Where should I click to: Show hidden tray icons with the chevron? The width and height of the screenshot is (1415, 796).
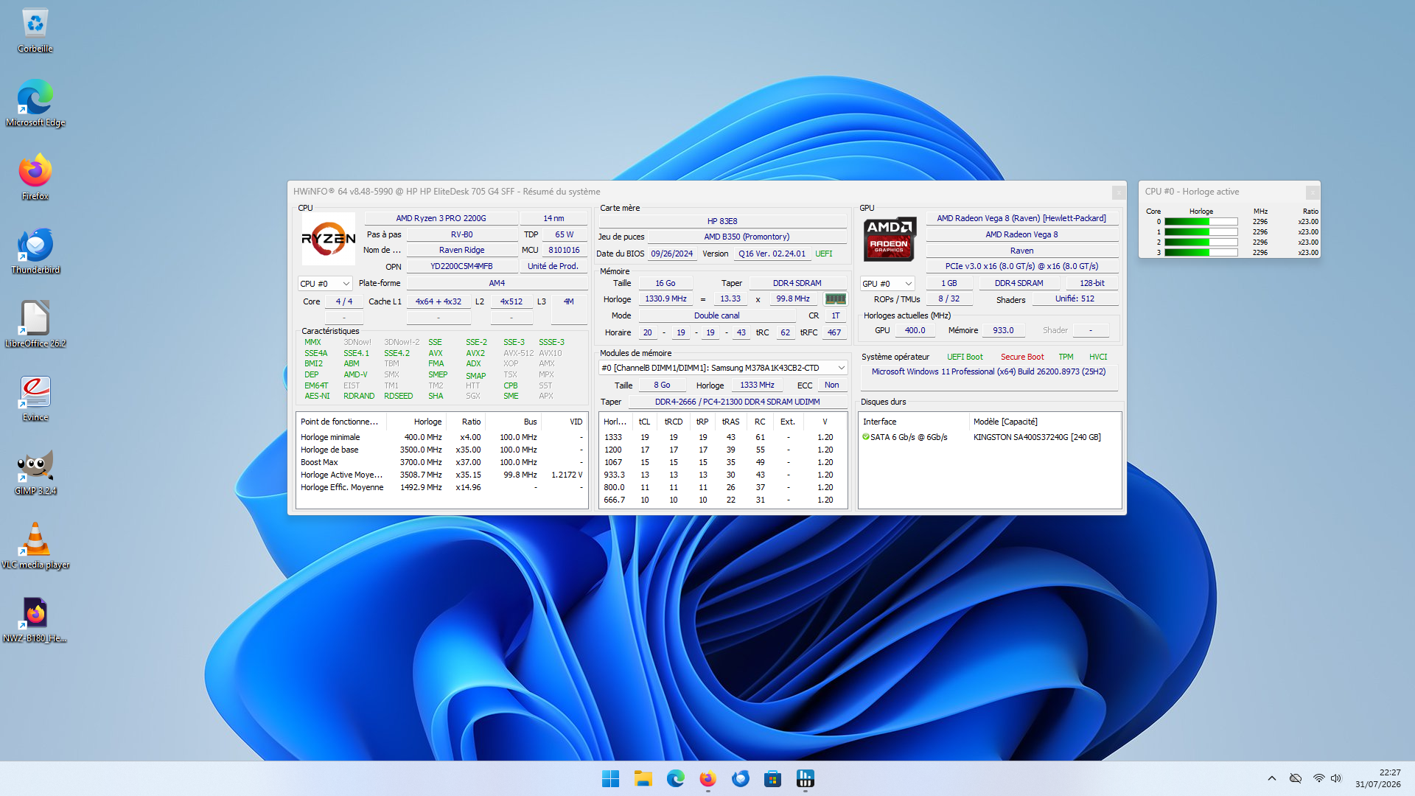[1272, 778]
